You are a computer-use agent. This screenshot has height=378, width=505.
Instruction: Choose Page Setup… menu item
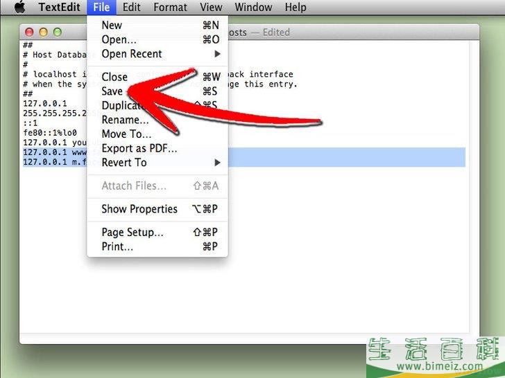[157, 232]
